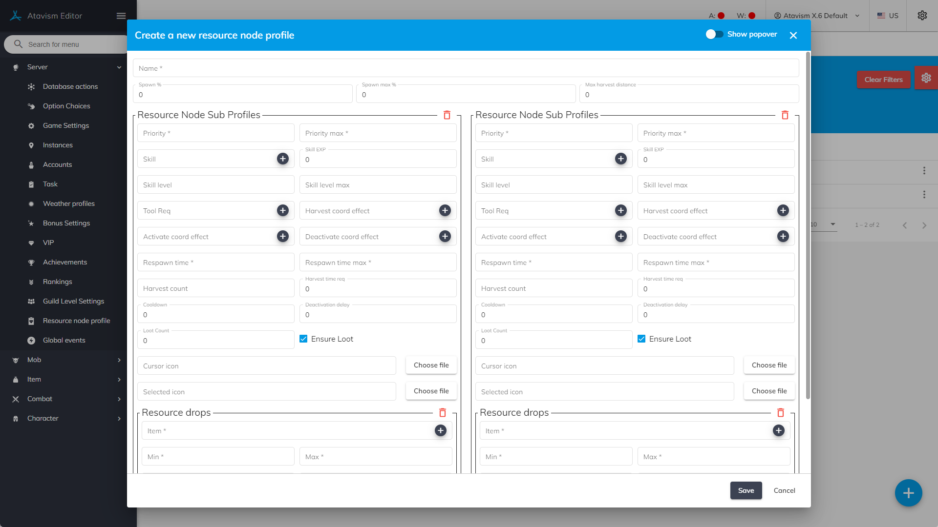
Task: Open the Atavism X.6 Default profile dropdown
Action: [x=816, y=16]
